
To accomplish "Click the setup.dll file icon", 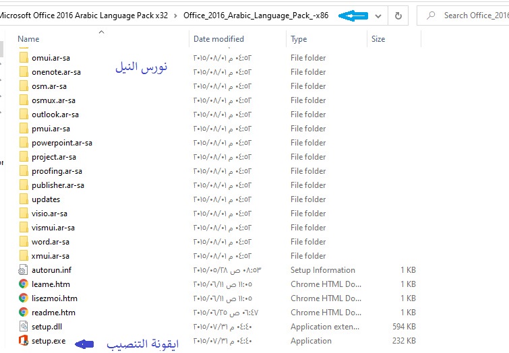I will (24, 327).
